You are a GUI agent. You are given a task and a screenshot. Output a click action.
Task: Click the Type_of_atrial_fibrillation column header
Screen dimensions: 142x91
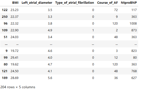pos(75,3)
